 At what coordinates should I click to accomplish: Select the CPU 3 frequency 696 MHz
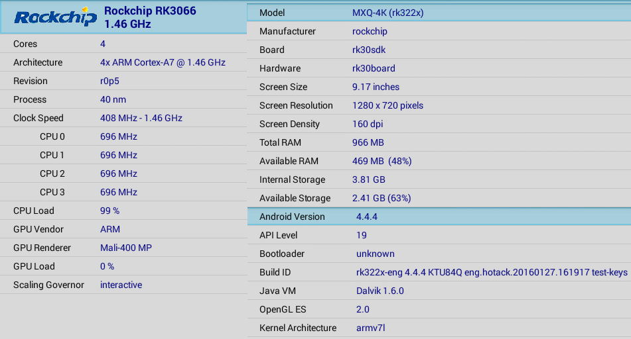coord(119,191)
